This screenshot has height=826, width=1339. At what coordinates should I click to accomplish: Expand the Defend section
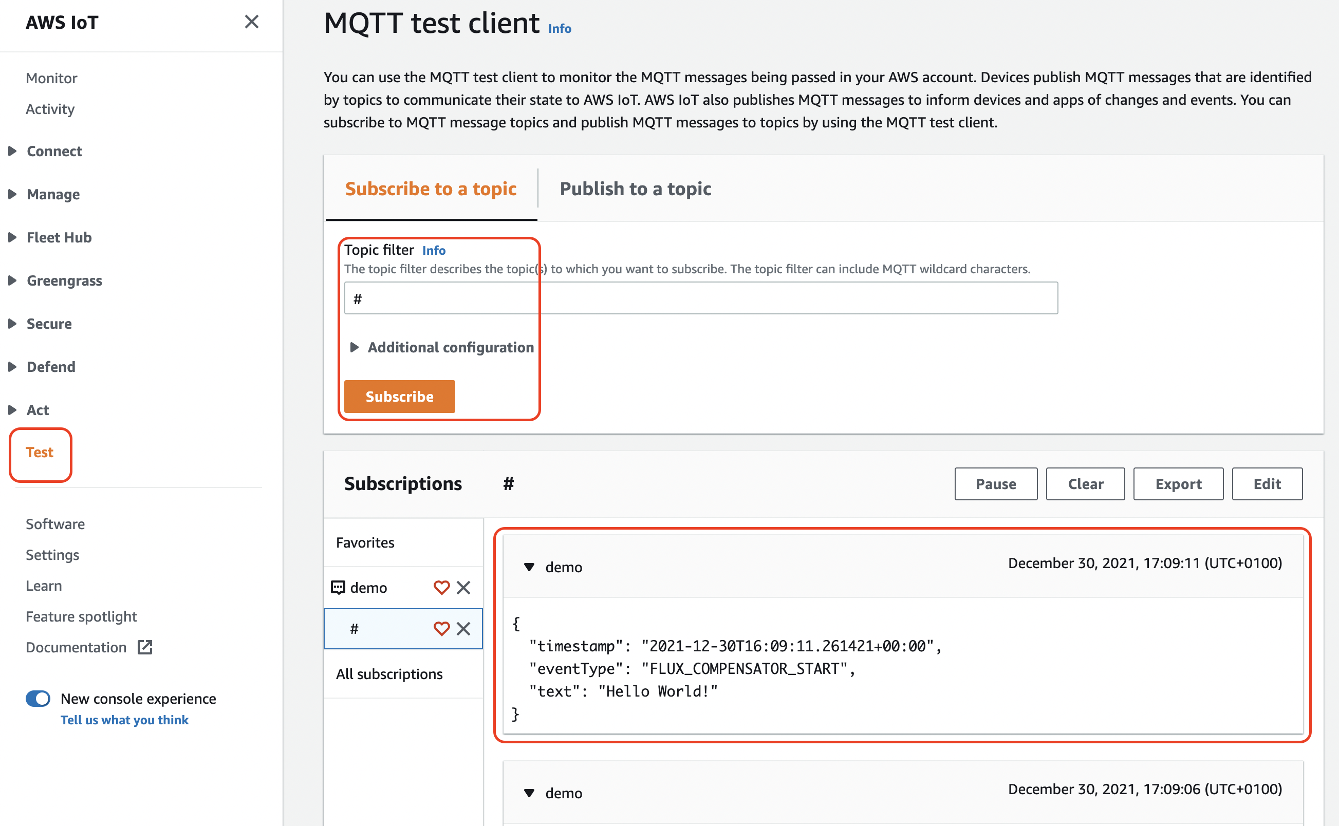12,367
